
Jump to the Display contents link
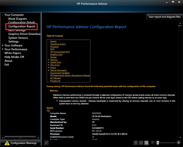(x=54, y=57)
